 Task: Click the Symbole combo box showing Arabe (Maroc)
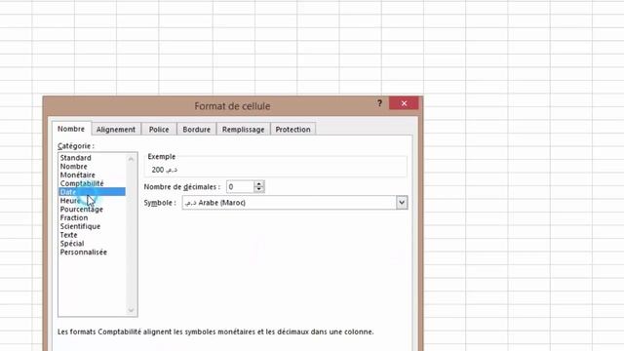[294, 203]
